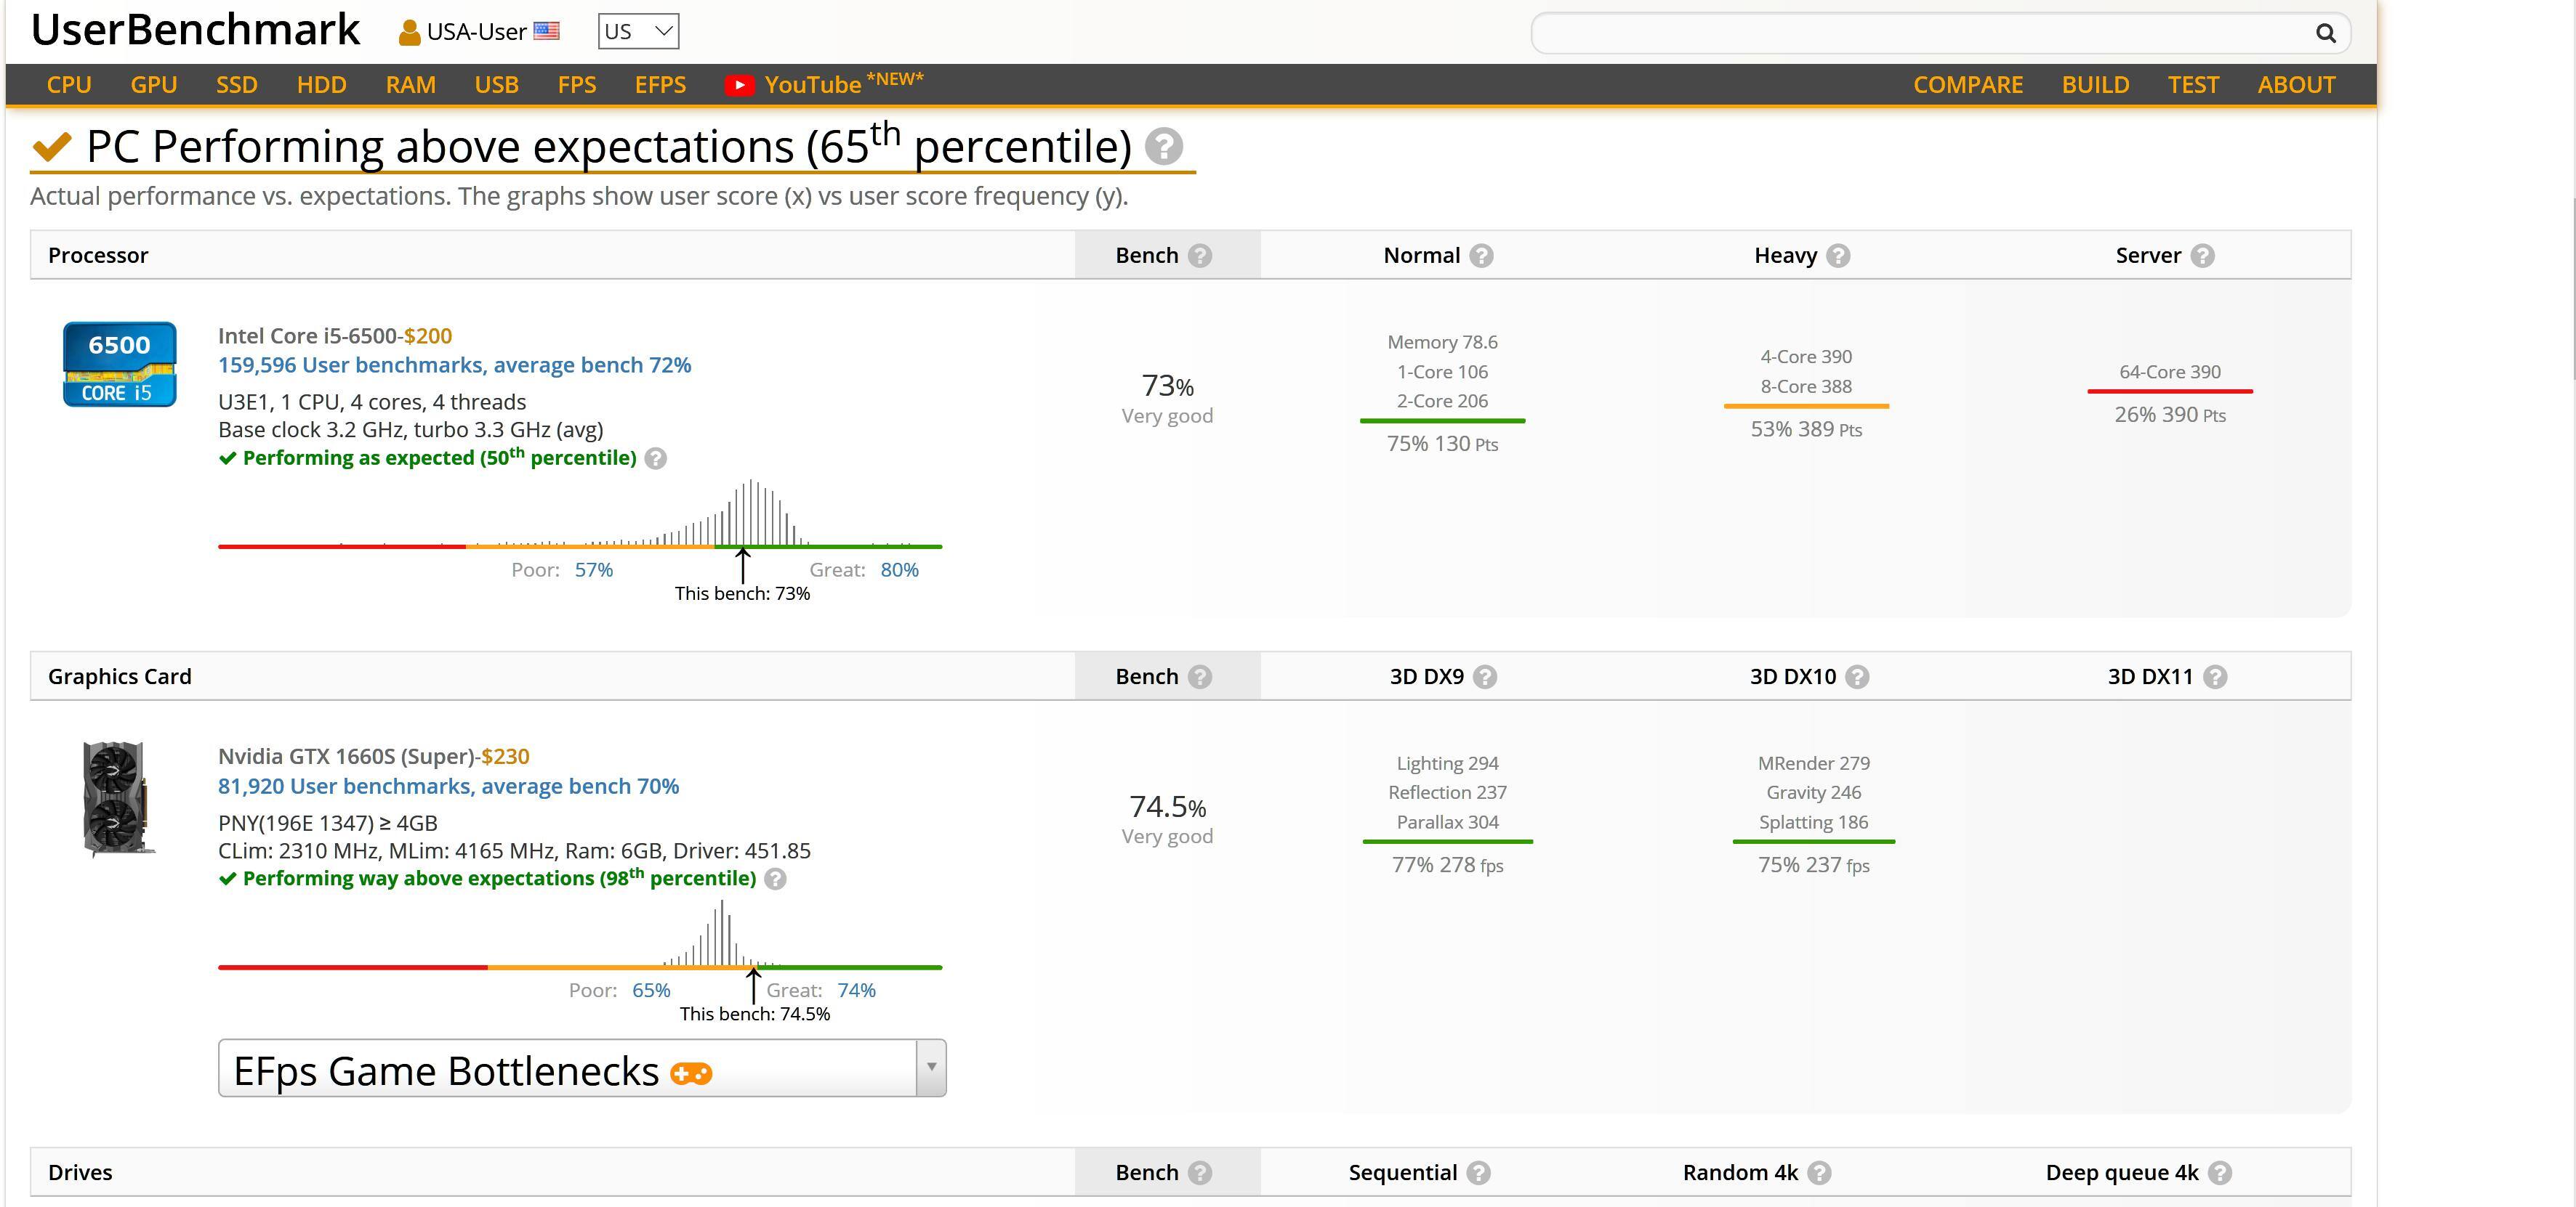Open the YouTube menu link
Screen dimensions: 2576x1207
(x=812, y=85)
